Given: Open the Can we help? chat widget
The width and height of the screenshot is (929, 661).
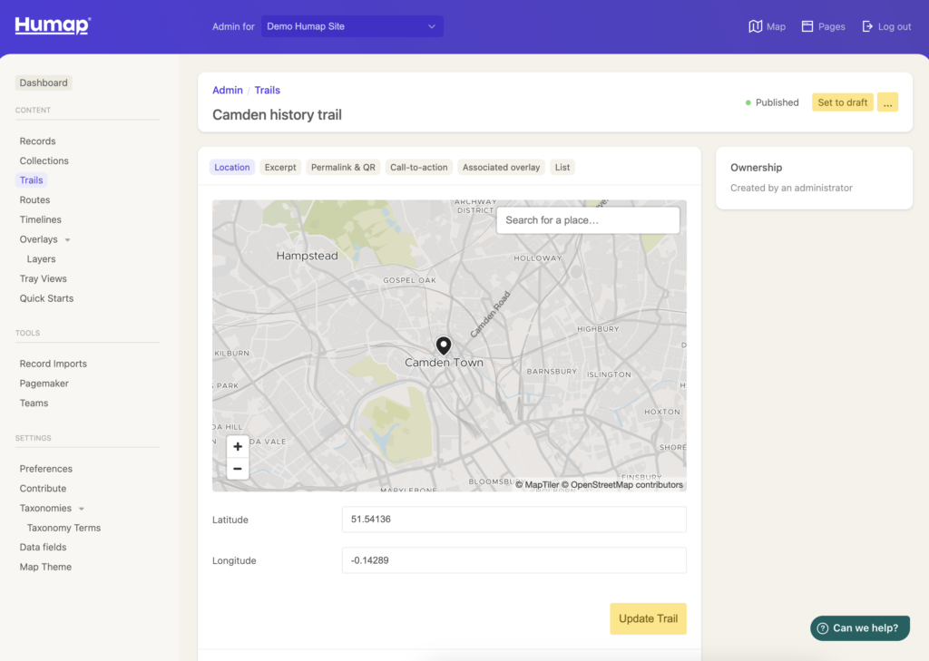Looking at the screenshot, I should coord(859,628).
